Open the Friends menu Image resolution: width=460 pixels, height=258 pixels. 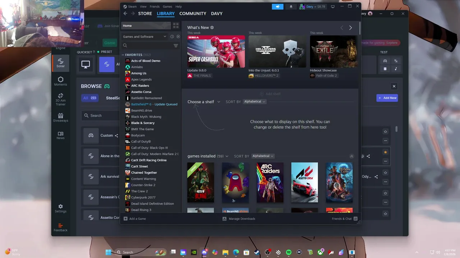(x=155, y=6)
